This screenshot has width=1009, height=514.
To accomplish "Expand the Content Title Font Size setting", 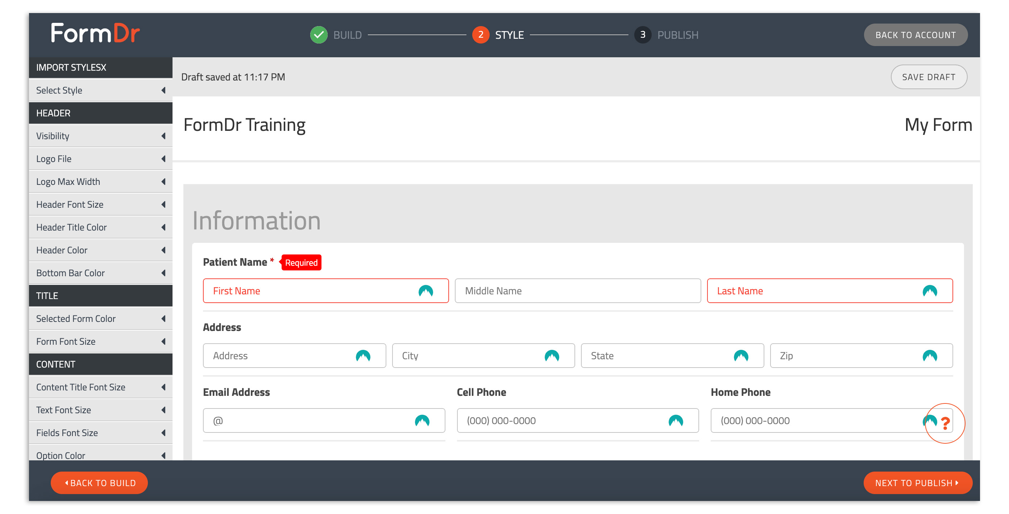I will pyautogui.click(x=101, y=387).
